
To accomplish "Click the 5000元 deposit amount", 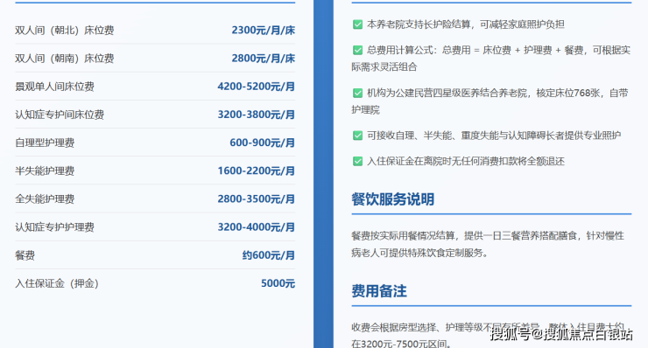I will pos(278,283).
